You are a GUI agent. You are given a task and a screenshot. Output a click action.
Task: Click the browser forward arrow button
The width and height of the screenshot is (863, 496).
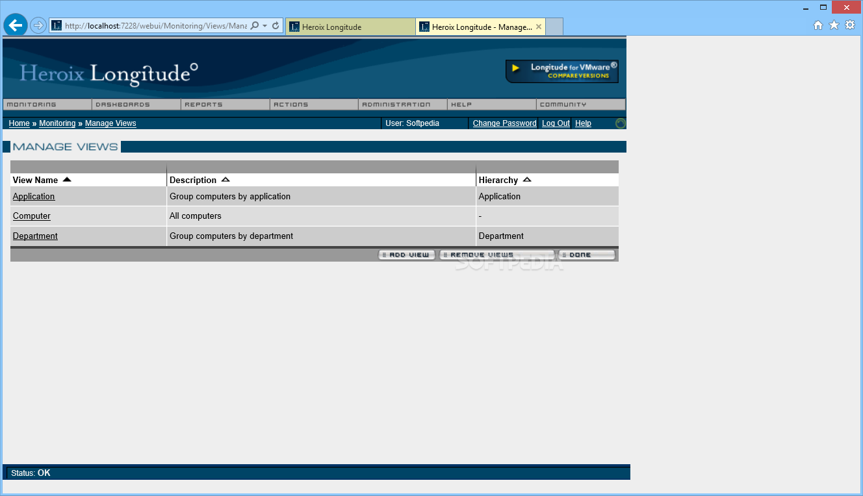[x=38, y=25]
